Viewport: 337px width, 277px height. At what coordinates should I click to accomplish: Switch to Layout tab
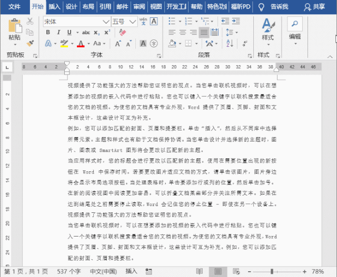(x=88, y=7)
